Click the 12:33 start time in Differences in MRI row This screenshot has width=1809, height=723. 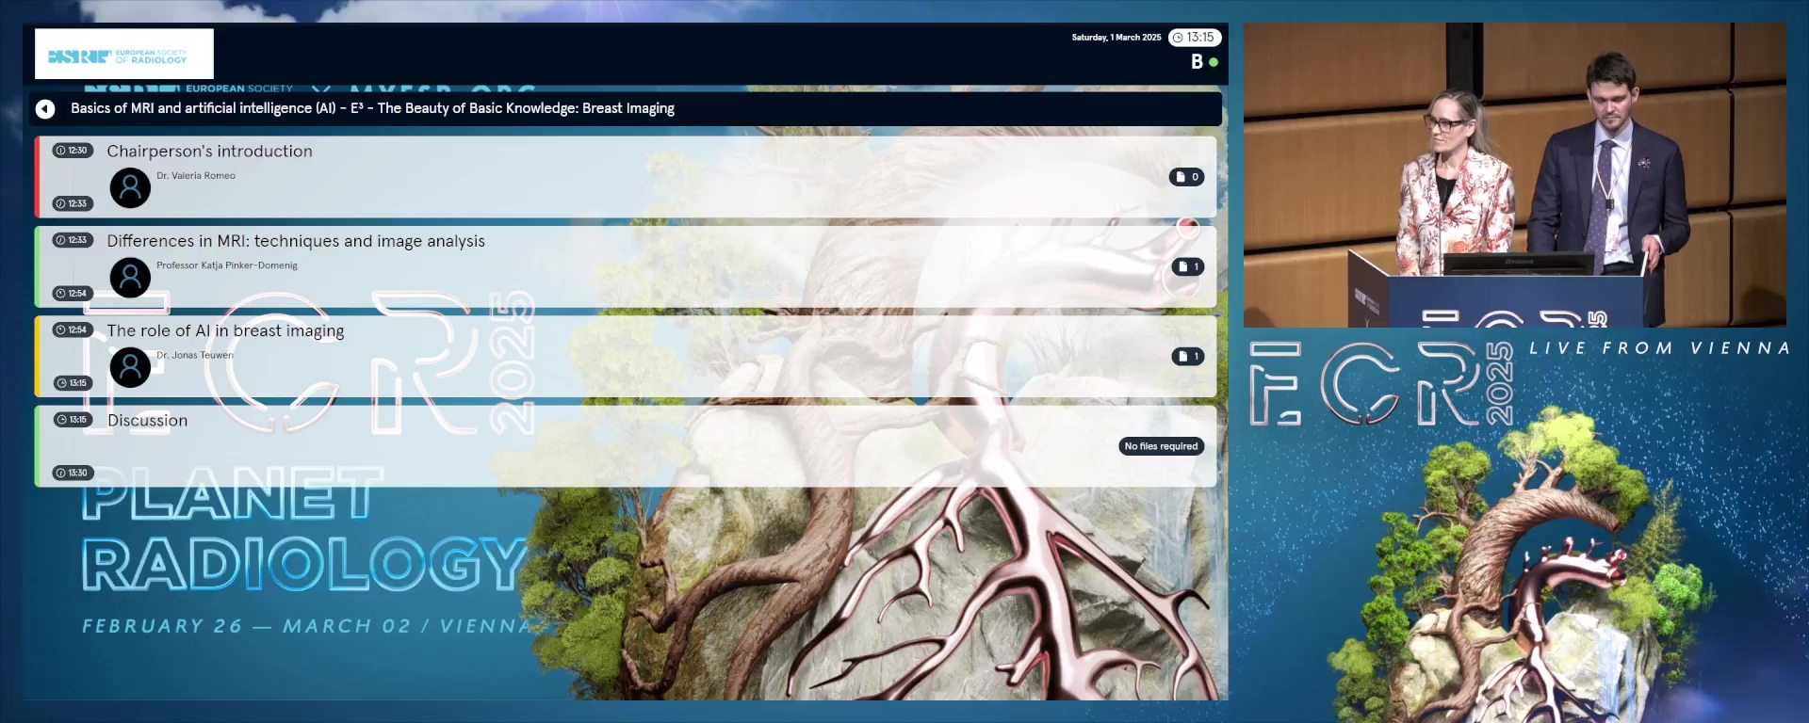pos(73,240)
